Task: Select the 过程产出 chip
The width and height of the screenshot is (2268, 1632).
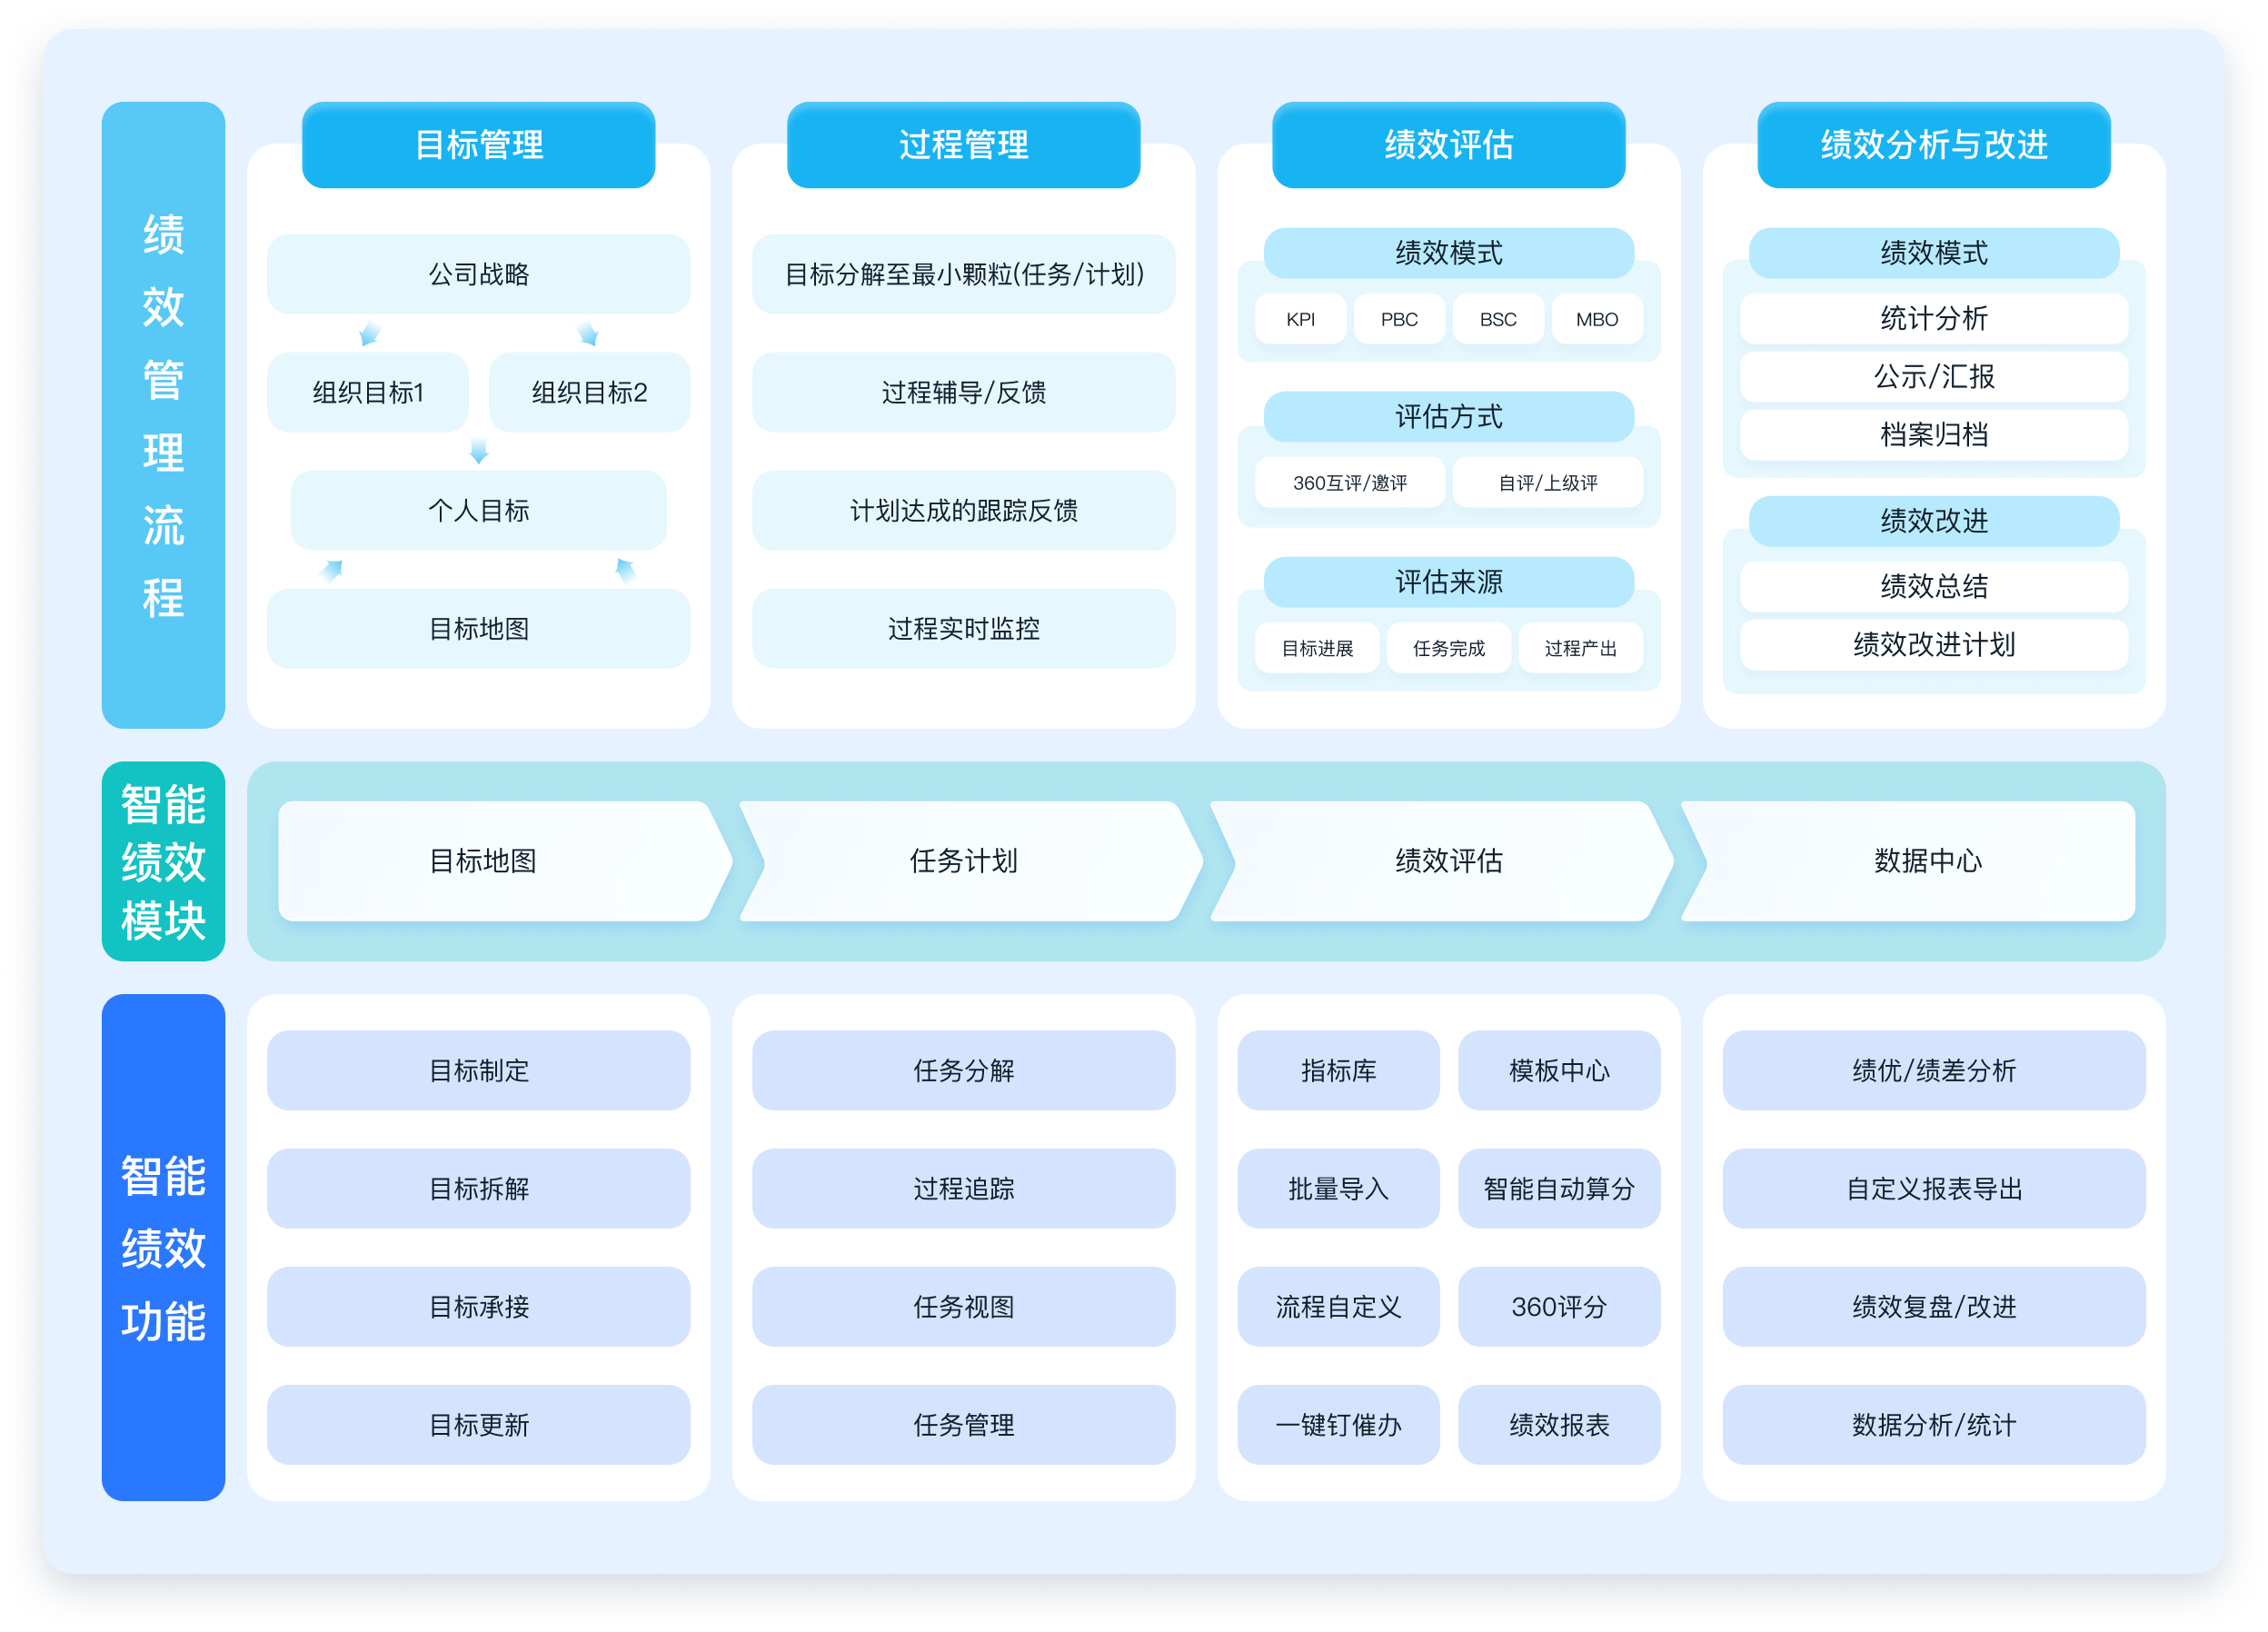Action: (x=1580, y=648)
